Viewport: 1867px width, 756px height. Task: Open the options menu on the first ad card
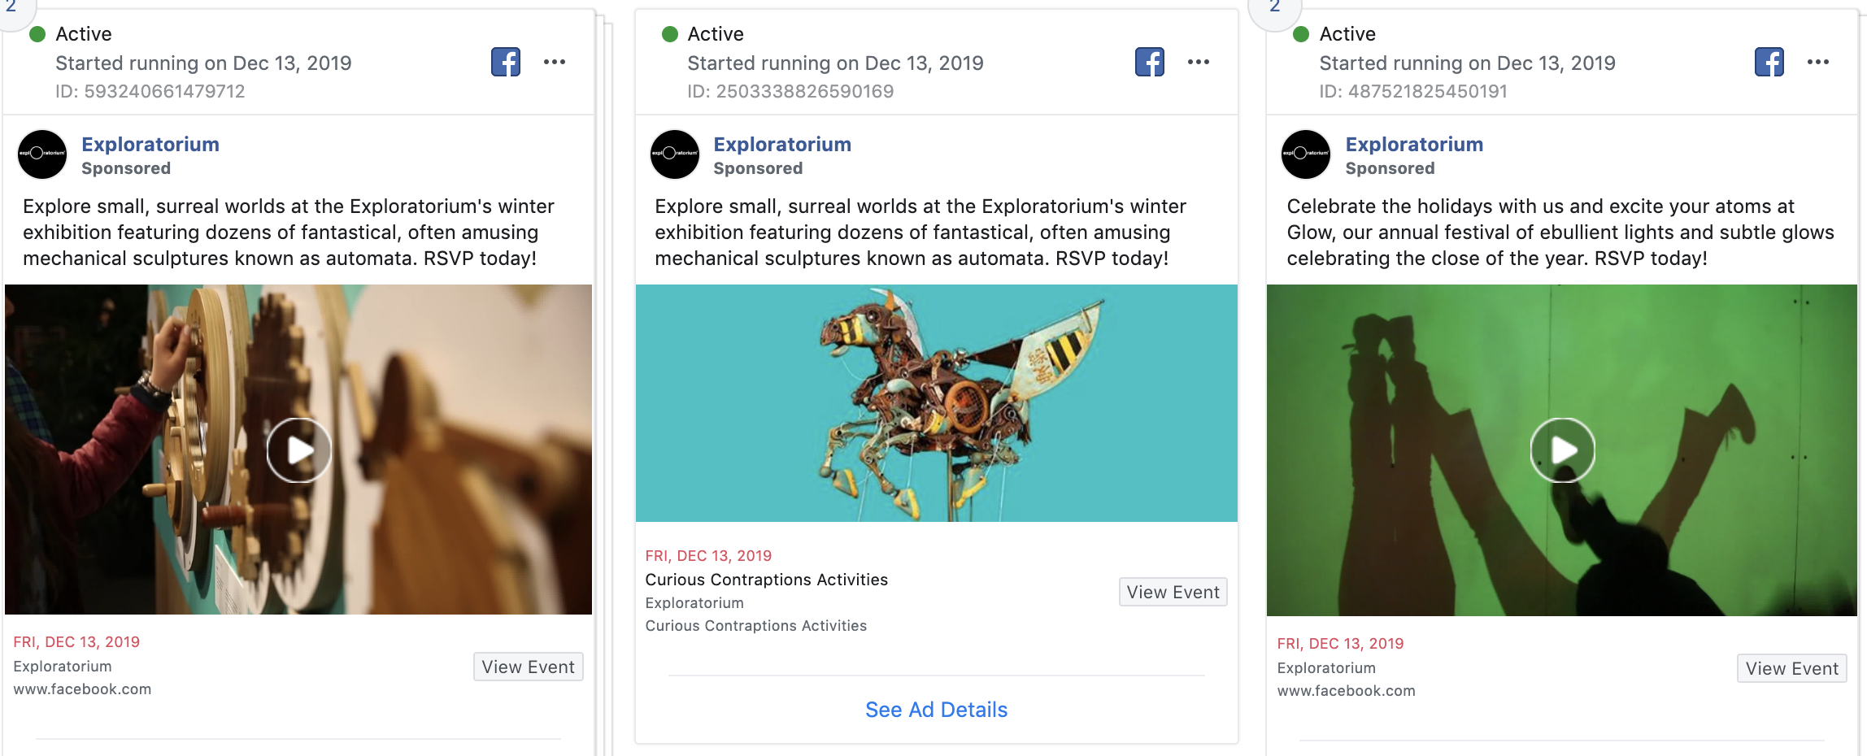click(555, 61)
